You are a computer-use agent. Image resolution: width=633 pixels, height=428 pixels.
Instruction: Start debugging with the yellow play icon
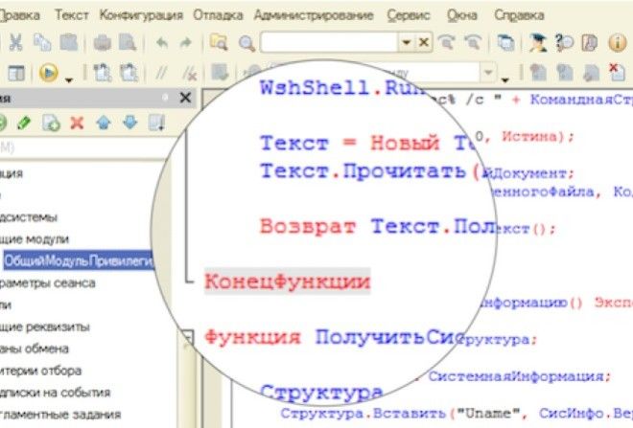(x=49, y=73)
